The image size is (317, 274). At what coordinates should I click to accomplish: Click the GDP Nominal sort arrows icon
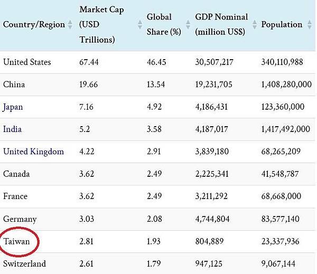click(255, 25)
